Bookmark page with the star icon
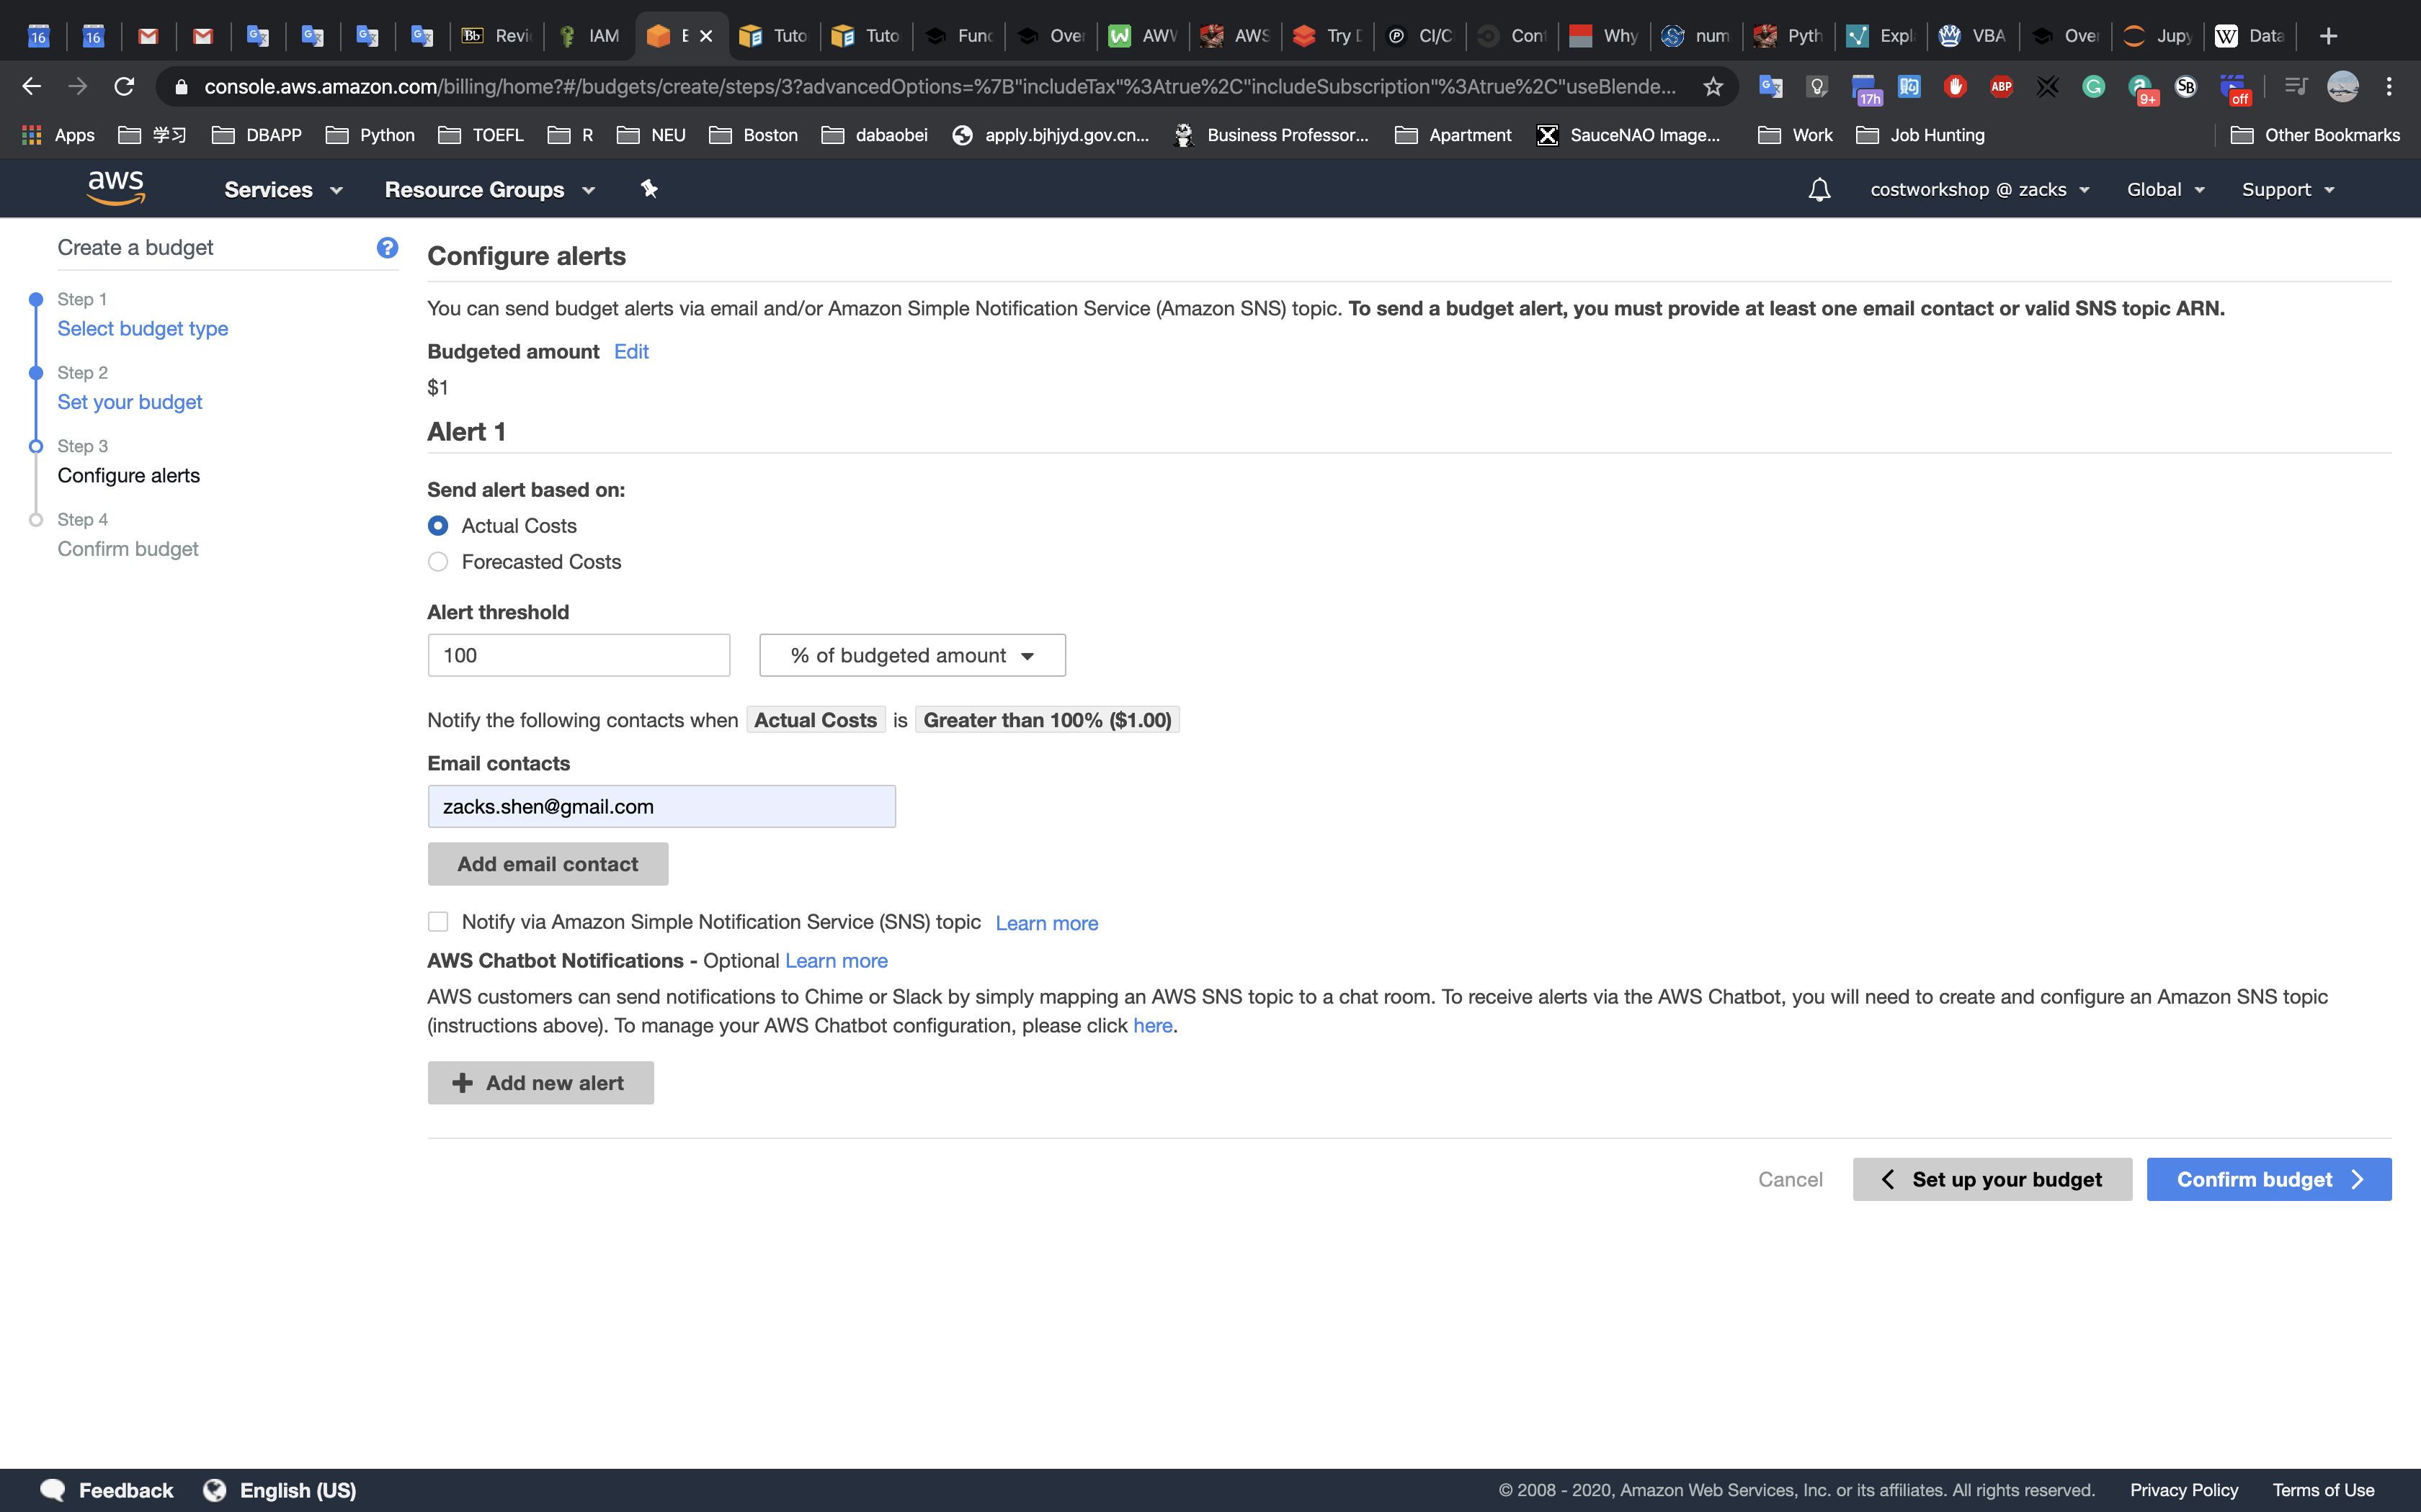The height and width of the screenshot is (1512, 2421). point(1713,87)
